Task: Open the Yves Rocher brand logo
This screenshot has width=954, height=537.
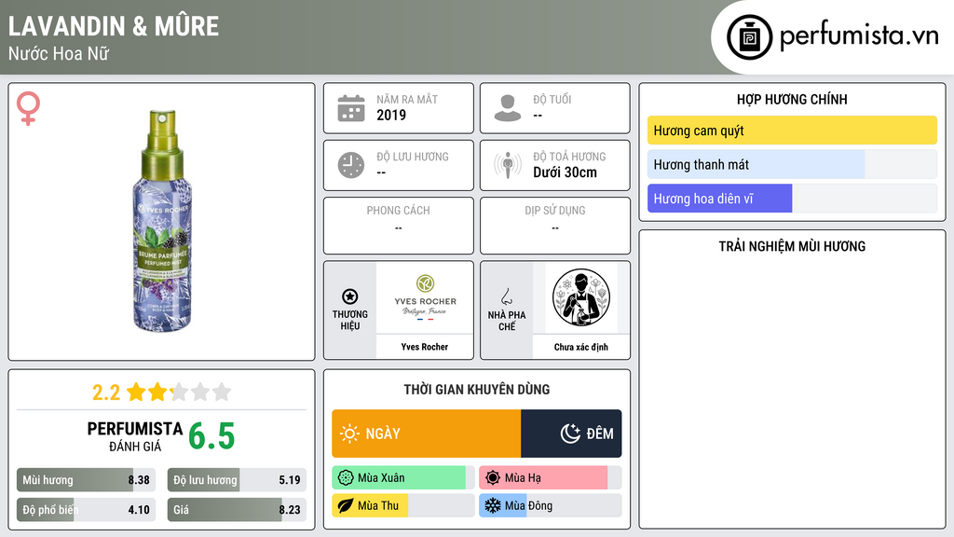Action: [x=425, y=298]
